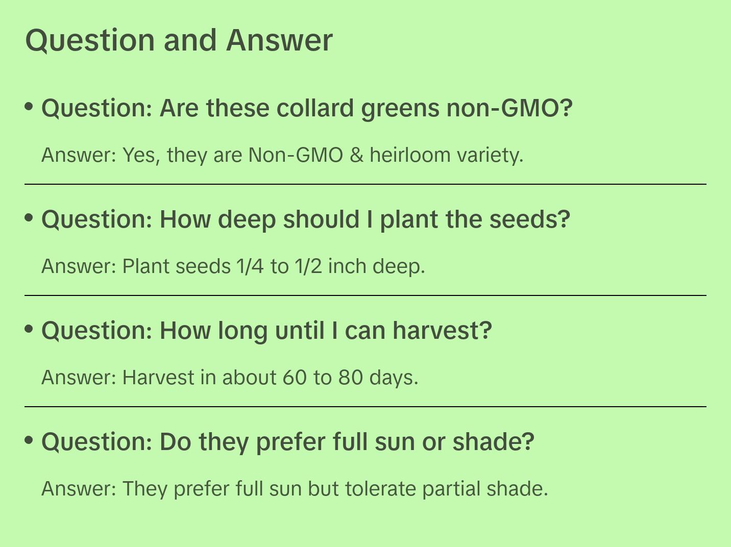Click the answer about harvesting in 60 to 80 days
This screenshot has width=731, height=547.
point(230,377)
